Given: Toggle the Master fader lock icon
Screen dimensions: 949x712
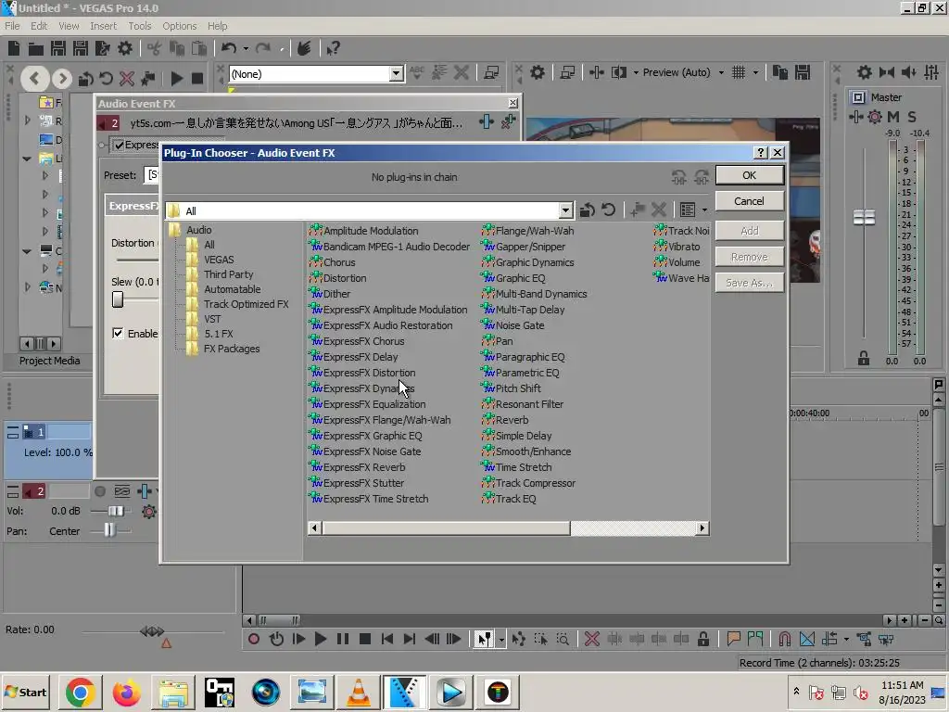Looking at the screenshot, I should 864,359.
